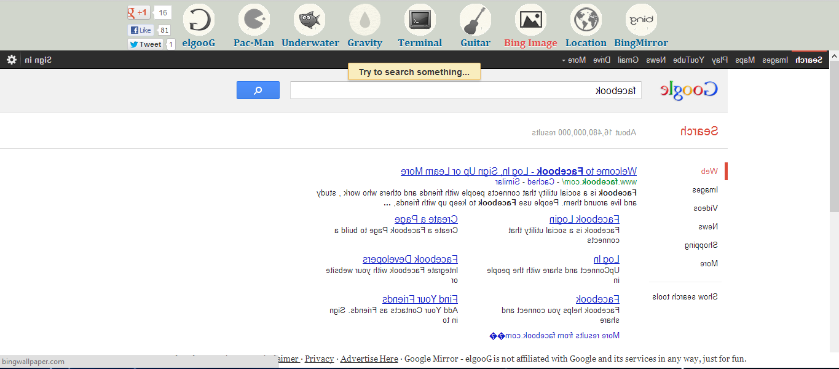Open the Welcome to Facebook result title
Viewport: 839px width, 369px height.
(x=519, y=171)
